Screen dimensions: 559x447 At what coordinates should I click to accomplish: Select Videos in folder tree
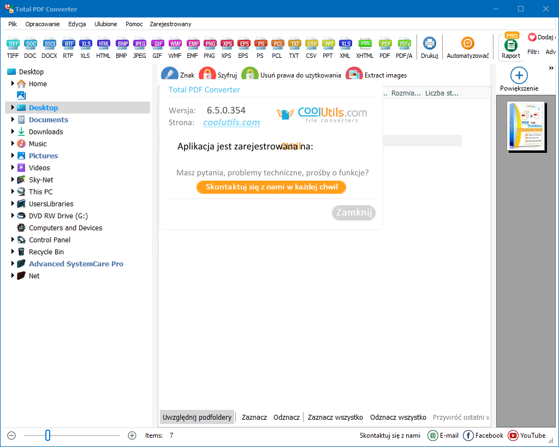coord(39,168)
